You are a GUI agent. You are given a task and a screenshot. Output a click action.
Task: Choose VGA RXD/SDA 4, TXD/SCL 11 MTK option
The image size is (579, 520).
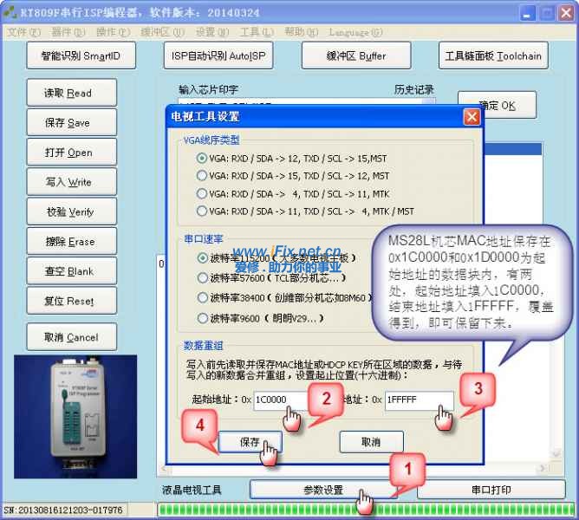pyautogui.click(x=202, y=193)
